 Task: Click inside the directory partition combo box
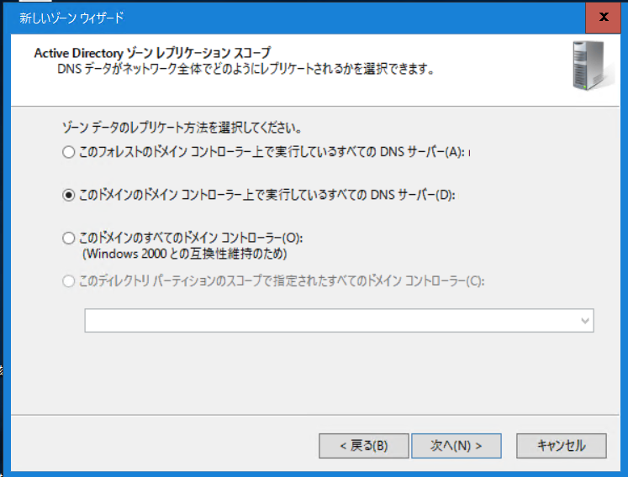[339, 321]
